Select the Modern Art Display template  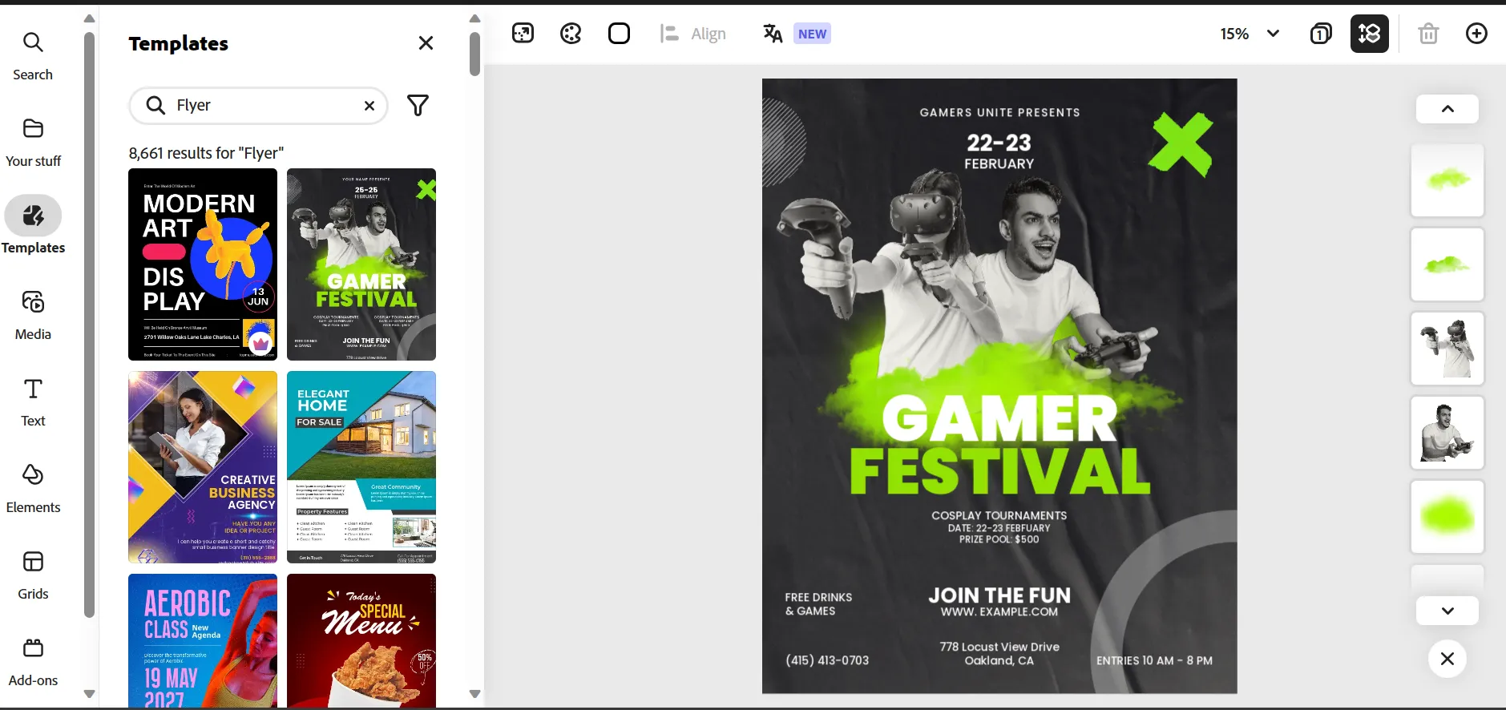(203, 264)
